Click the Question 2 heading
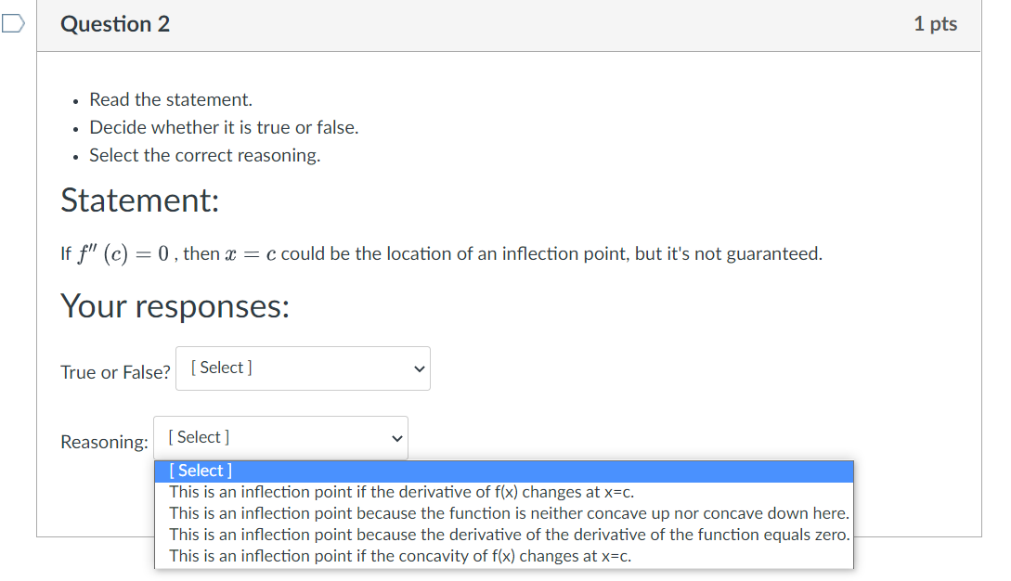Viewport: 1011px width, 581px height. point(115,24)
